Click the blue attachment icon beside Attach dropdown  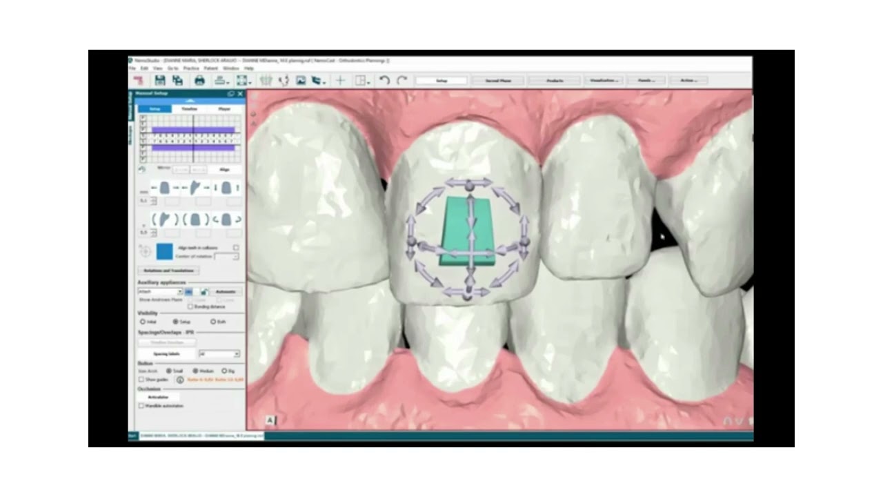point(188,292)
